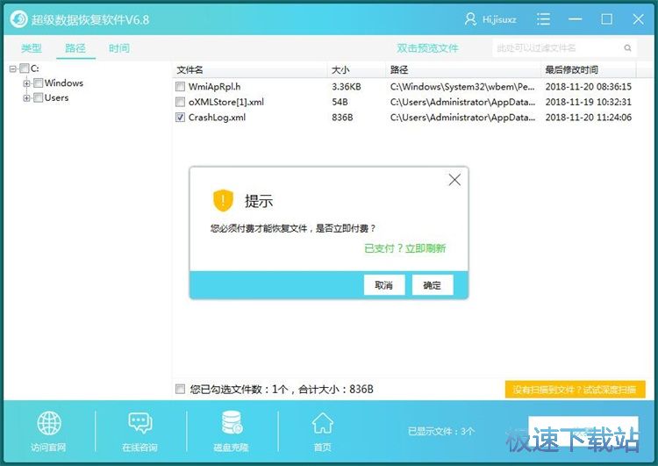
Task: Switch to the 路径 tab
Action: pyautogui.click(x=75, y=48)
